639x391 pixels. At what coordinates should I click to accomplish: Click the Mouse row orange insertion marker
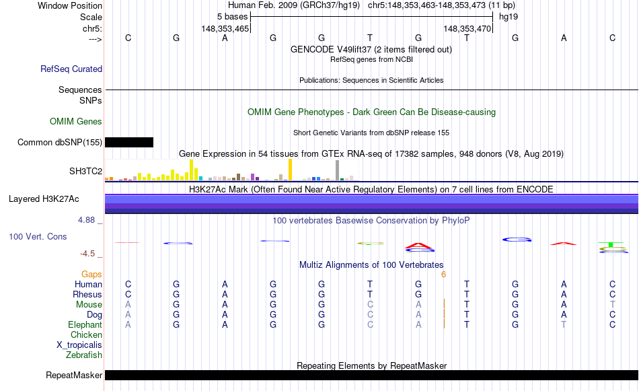(x=444, y=304)
